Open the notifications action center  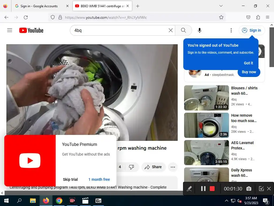[266, 201]
